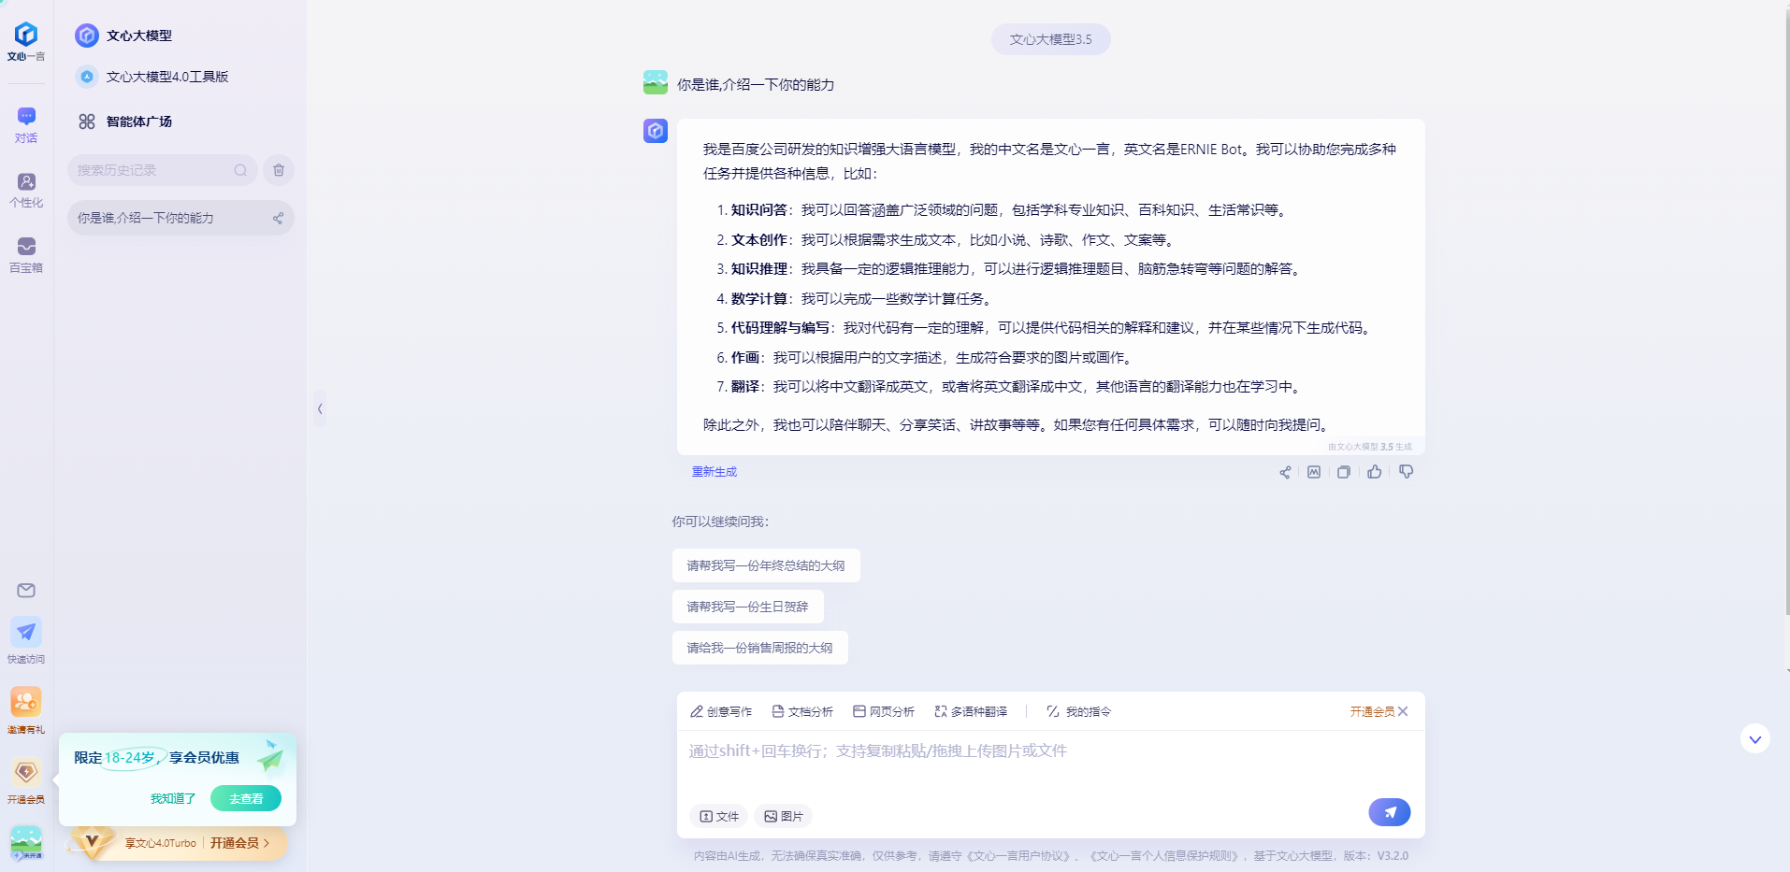
Task: Close the 开通会员 prompt with X
Action: [x=1403, y=711]
